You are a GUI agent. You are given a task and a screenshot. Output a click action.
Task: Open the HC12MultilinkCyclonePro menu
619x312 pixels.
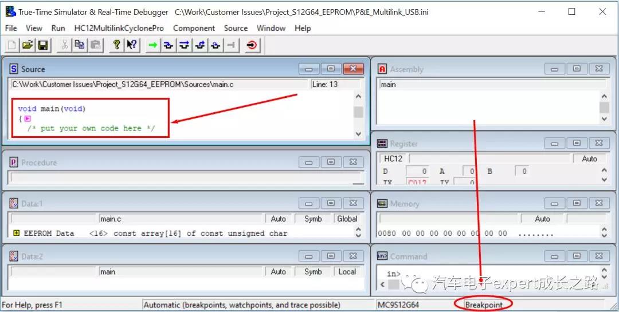tap(119, 28)
